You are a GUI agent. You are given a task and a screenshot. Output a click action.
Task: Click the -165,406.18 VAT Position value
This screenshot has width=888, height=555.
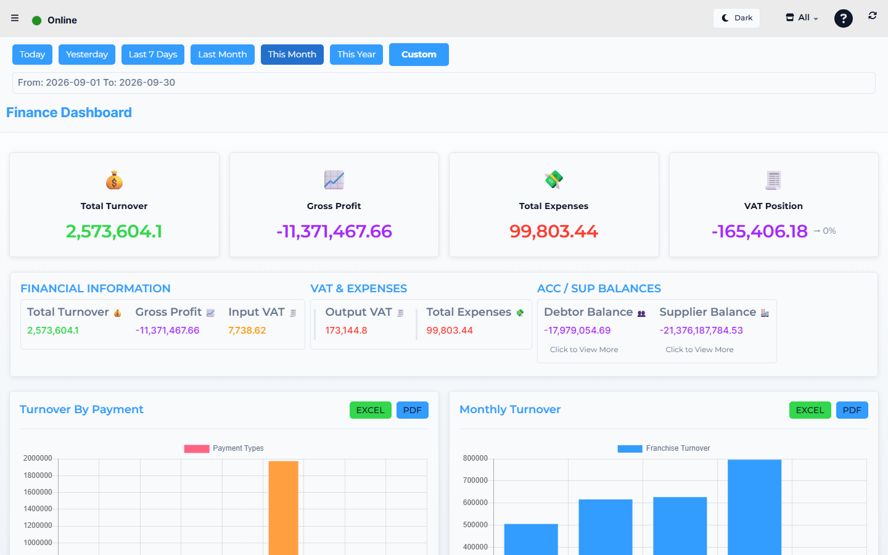759,231
